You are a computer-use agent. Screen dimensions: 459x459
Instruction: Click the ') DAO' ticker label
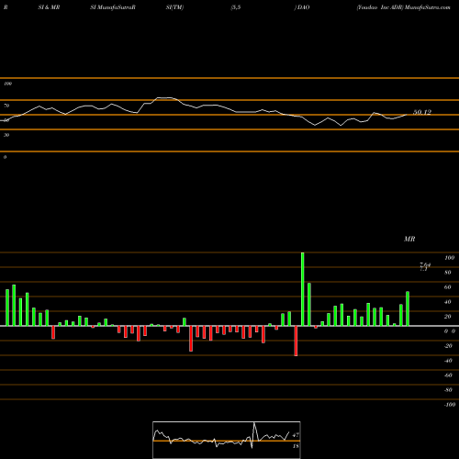pyautogui.click(x=302, y=7)
